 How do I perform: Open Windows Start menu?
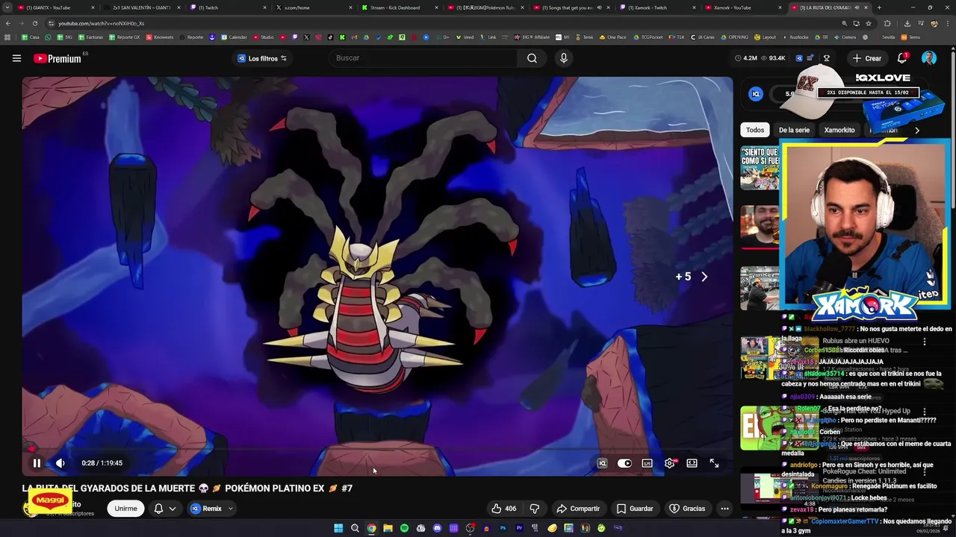tap(338, 528)
